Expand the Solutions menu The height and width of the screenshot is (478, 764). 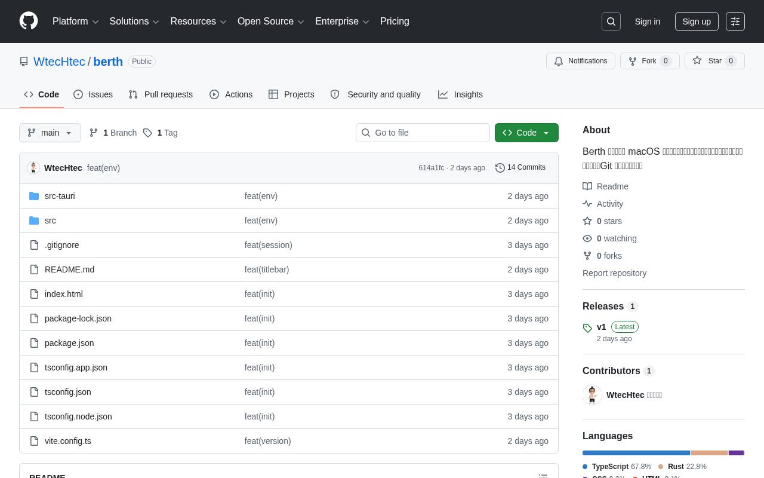click(x=134, y=22)
